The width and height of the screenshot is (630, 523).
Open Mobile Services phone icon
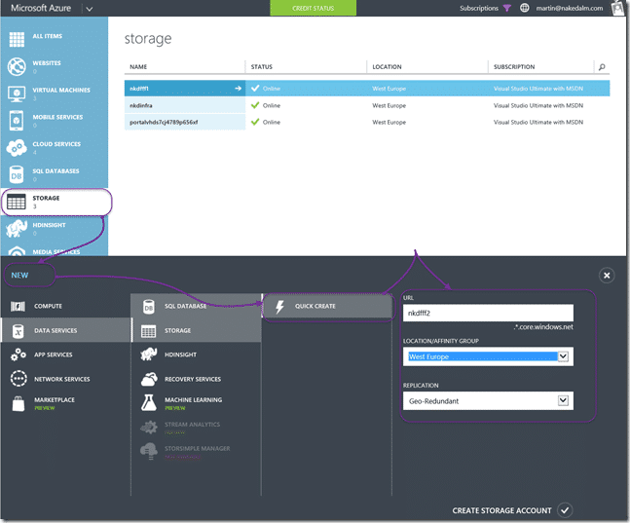pyautogui.click(x=17, y=121)
